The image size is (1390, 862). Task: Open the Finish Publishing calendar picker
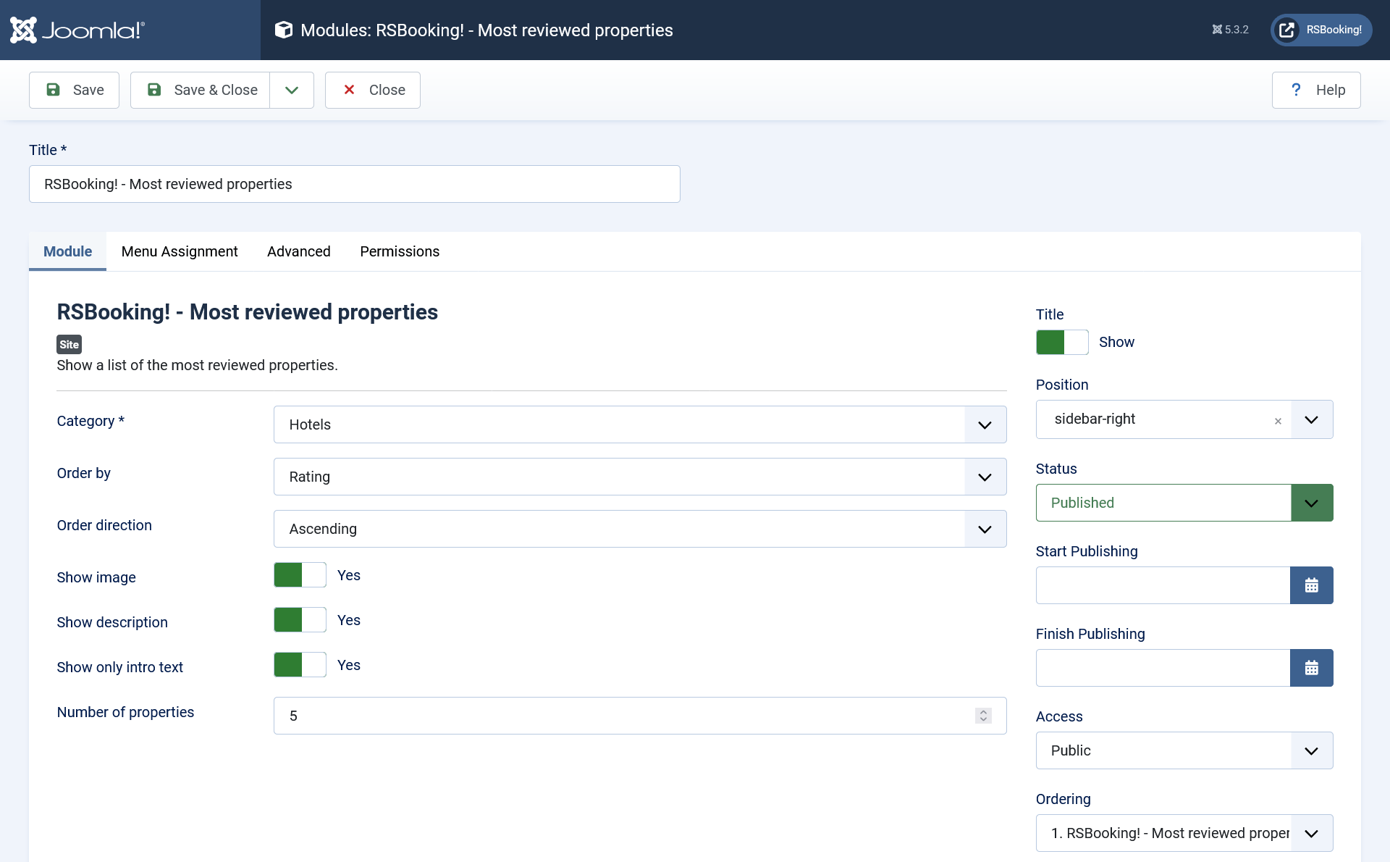pos(1312,668)
